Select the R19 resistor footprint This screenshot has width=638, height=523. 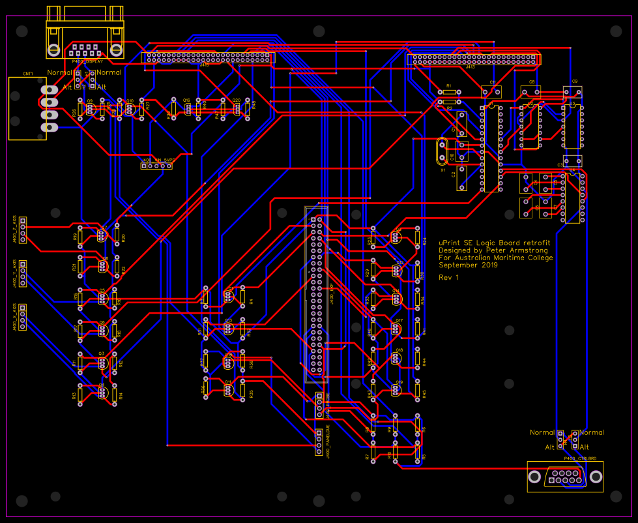click(x=80, y=237)
